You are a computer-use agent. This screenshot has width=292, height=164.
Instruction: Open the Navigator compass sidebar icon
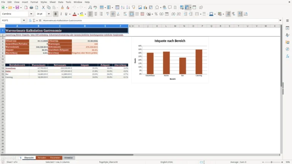click(287, 49)
